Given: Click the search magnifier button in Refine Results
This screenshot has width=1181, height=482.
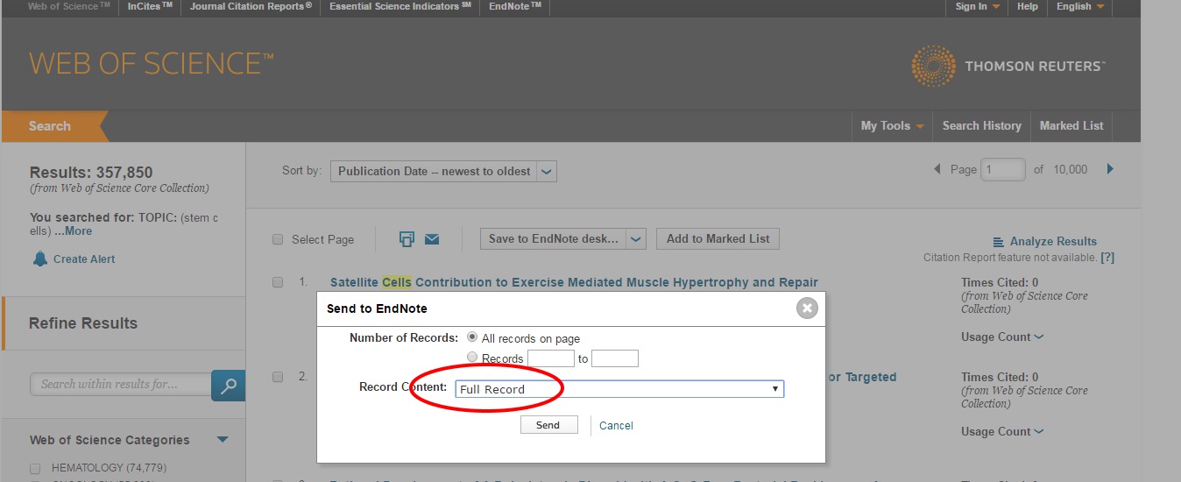Looking at the screenshot, I should [229, 386].
